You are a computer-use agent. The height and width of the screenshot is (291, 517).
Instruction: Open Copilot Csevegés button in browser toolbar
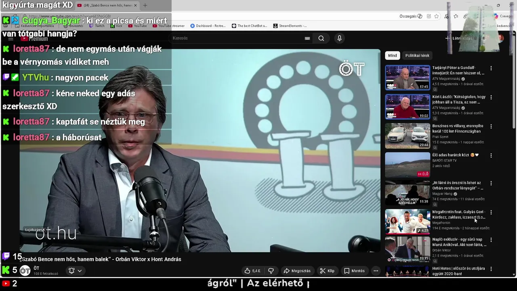coord(503,16)
